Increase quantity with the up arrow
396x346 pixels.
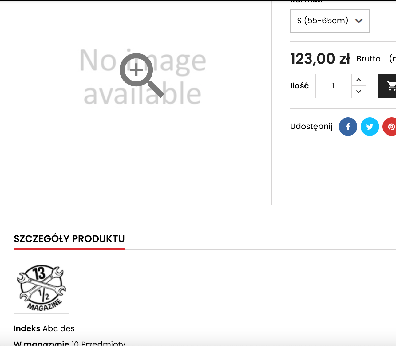(x=358, y=80)
